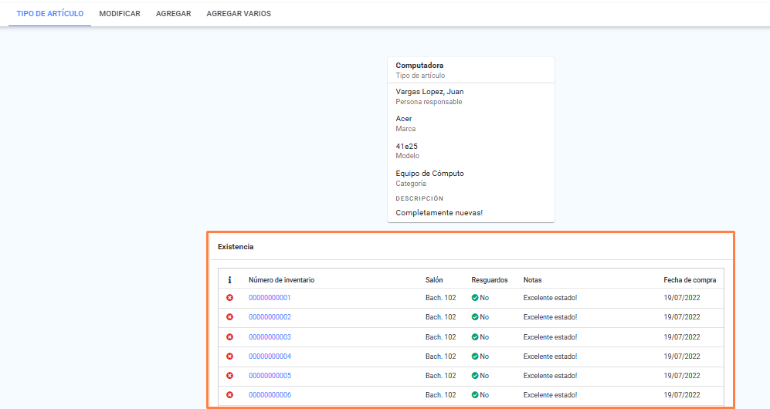Click the Acer brand value
This screenshot has width=770, height=409.
tap(404, 119)
